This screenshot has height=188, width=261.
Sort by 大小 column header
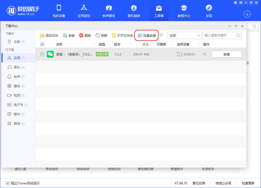pos(146,45)
